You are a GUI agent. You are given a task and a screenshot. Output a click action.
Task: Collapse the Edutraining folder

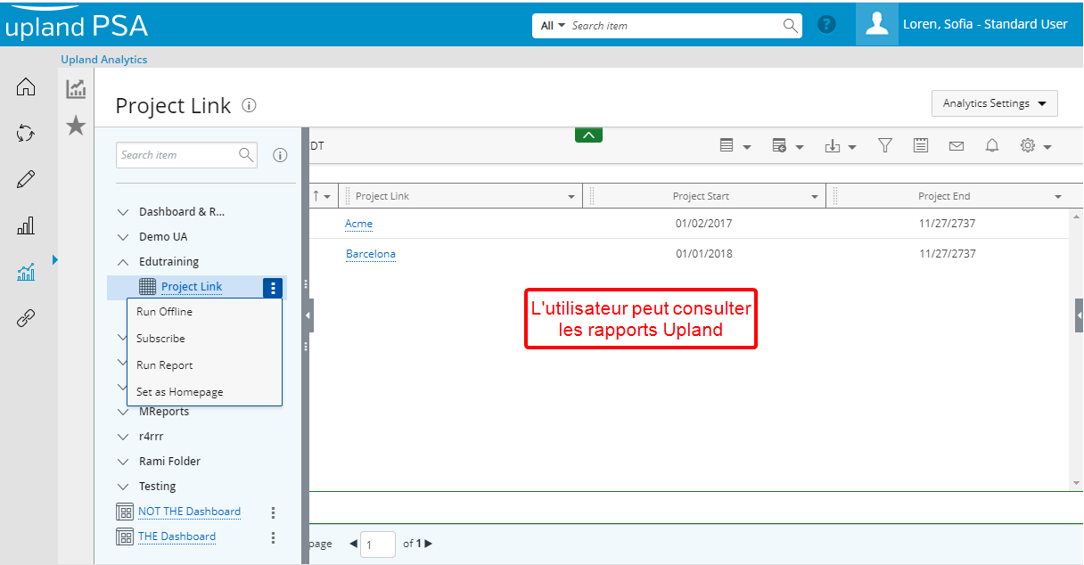(x=123, y=262)
